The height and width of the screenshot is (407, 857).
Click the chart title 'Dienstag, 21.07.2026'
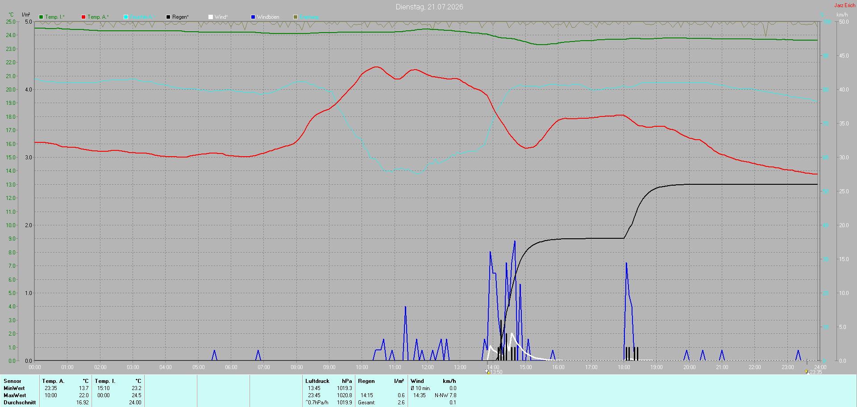click(x=429, y=7)
